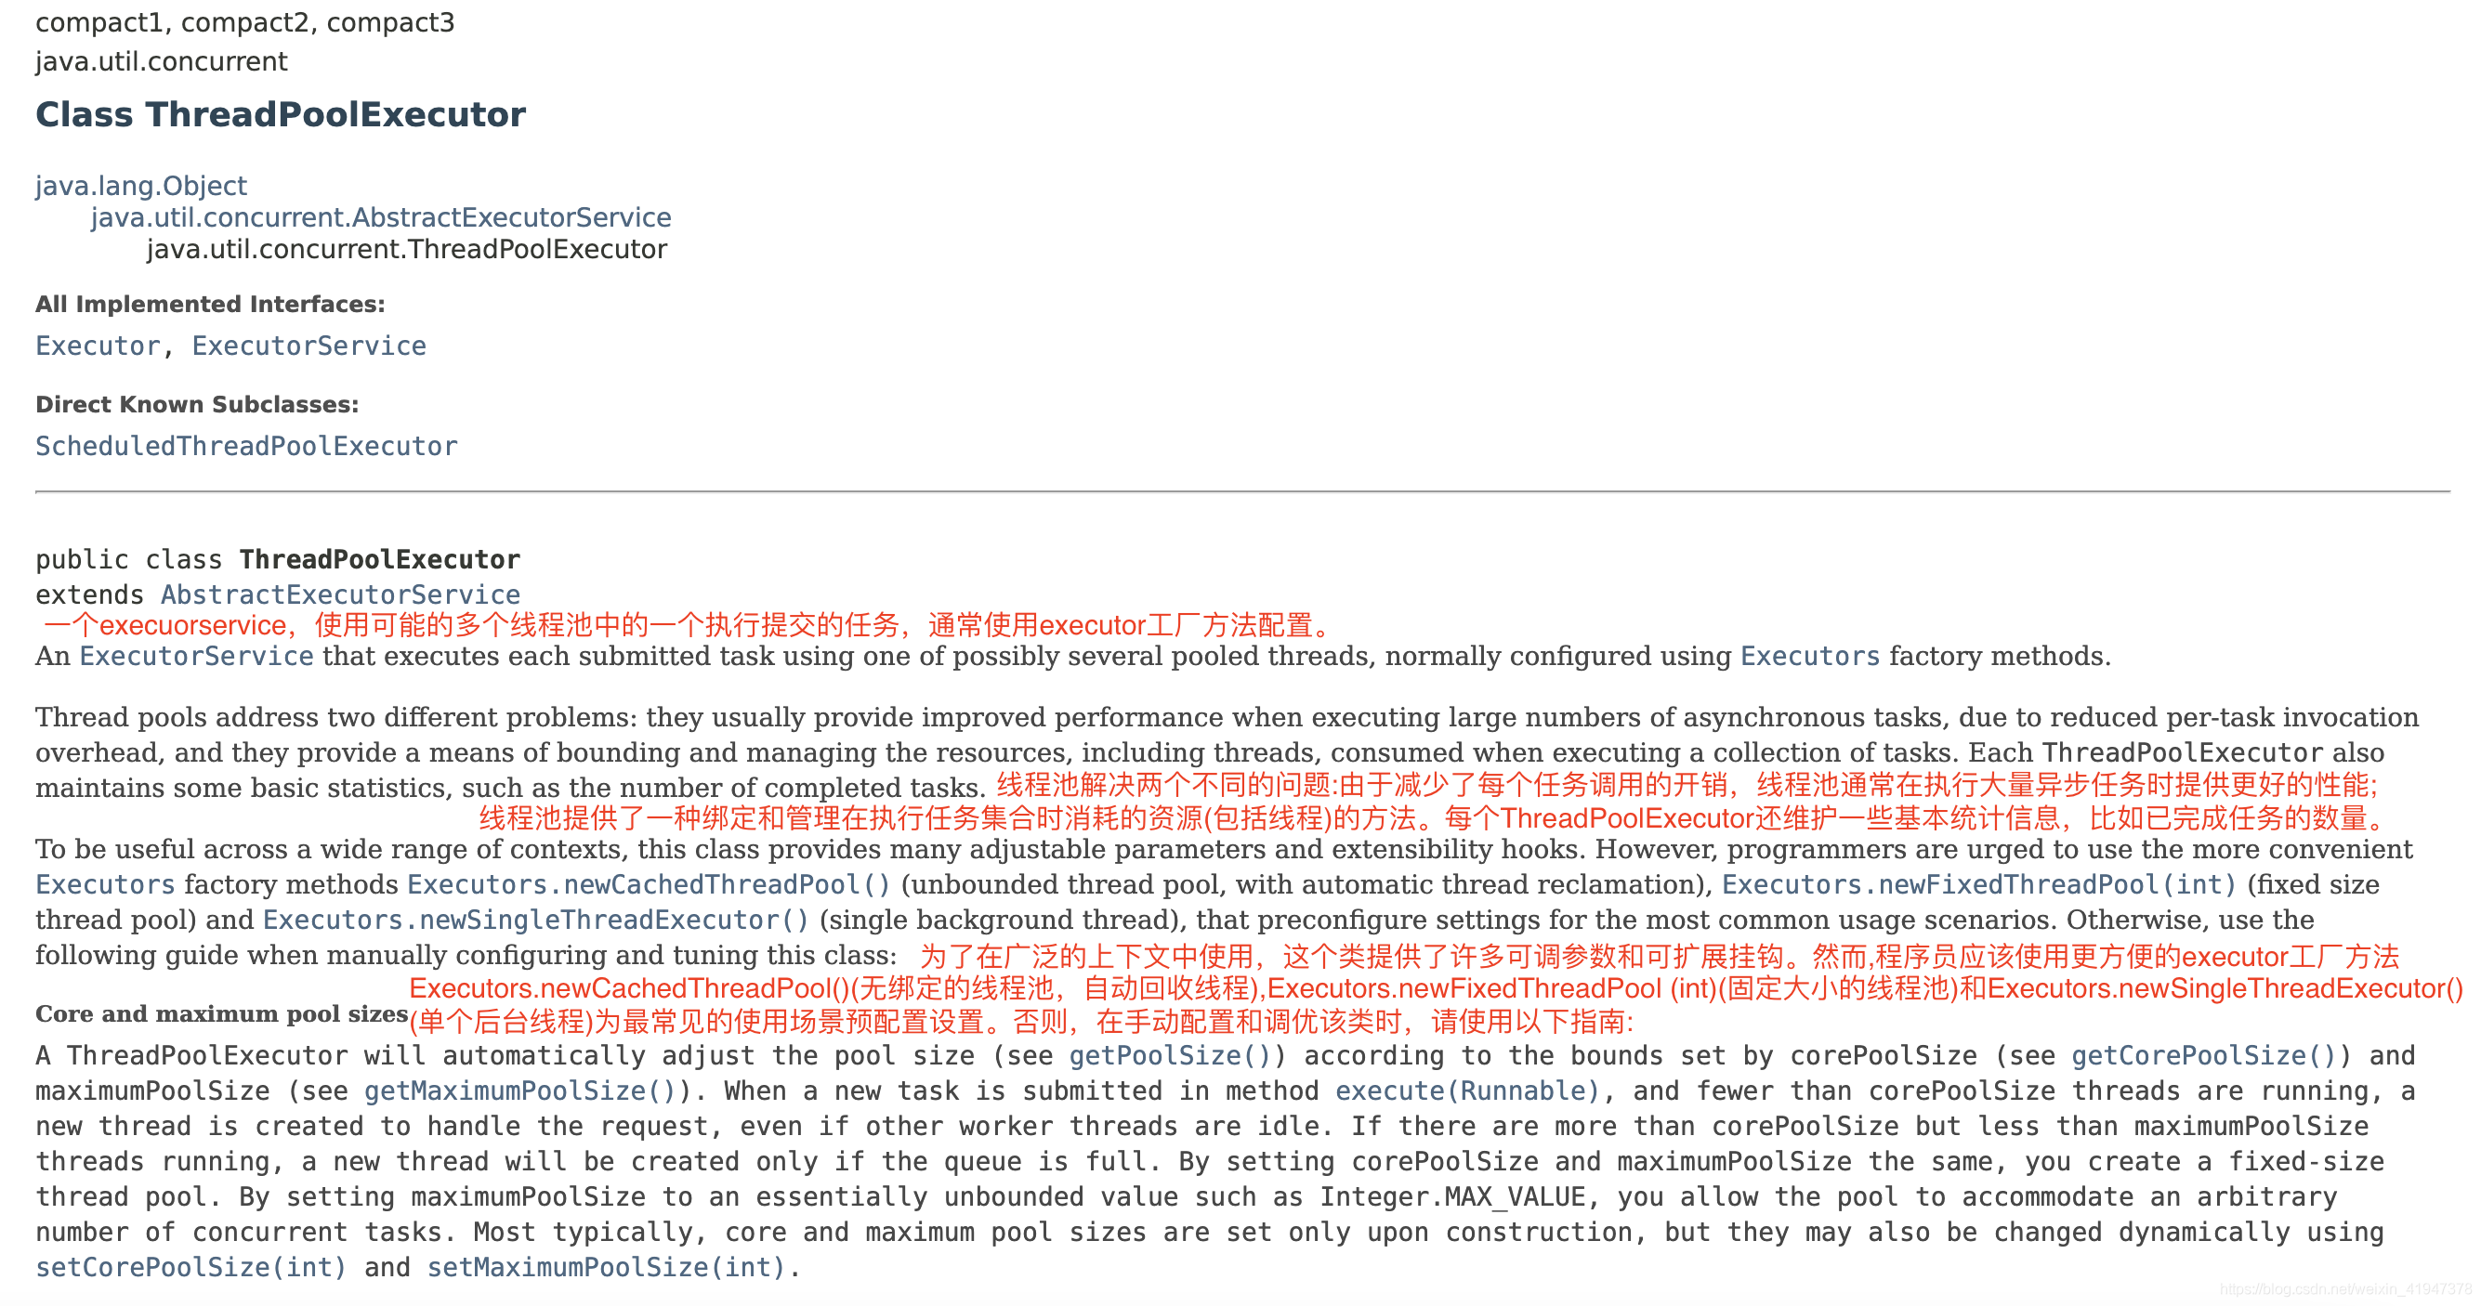The height and width of the screenshot is (1306, 2481).
Task: Click Executors.newSingleThreadExecutor() link
Action: 542,921
